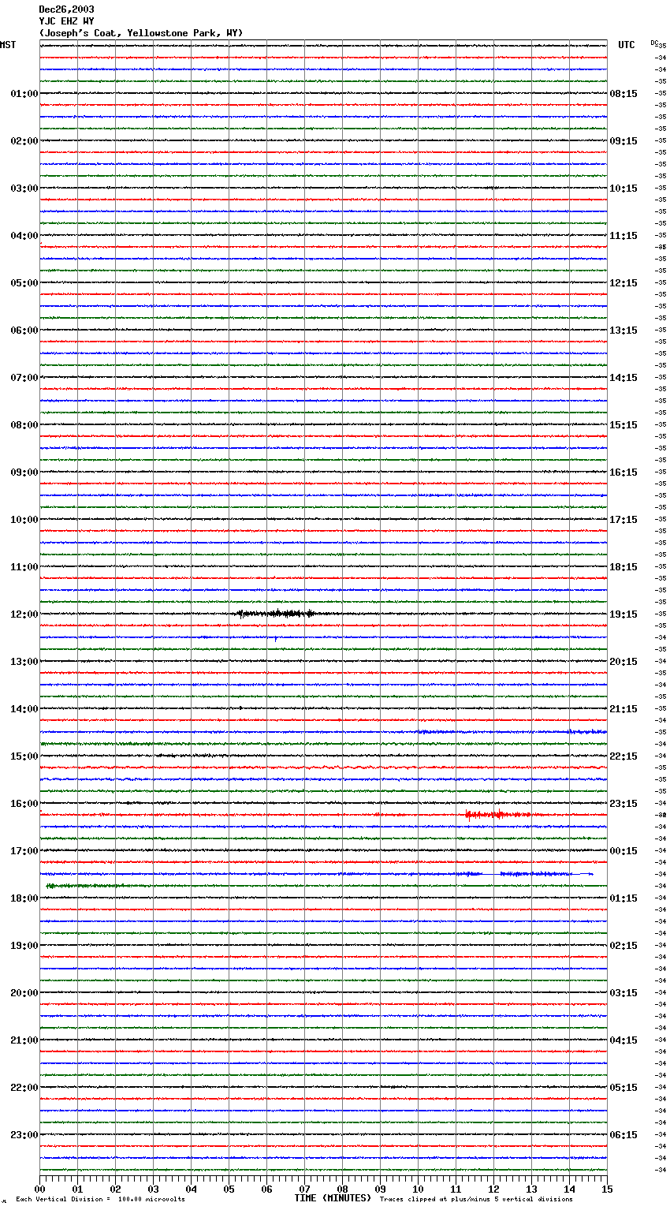Viewport: 670px width, 1210px height.
Task: Select the 20:00 MST row label
Action: pyautogui.click(x=24, y=993)
